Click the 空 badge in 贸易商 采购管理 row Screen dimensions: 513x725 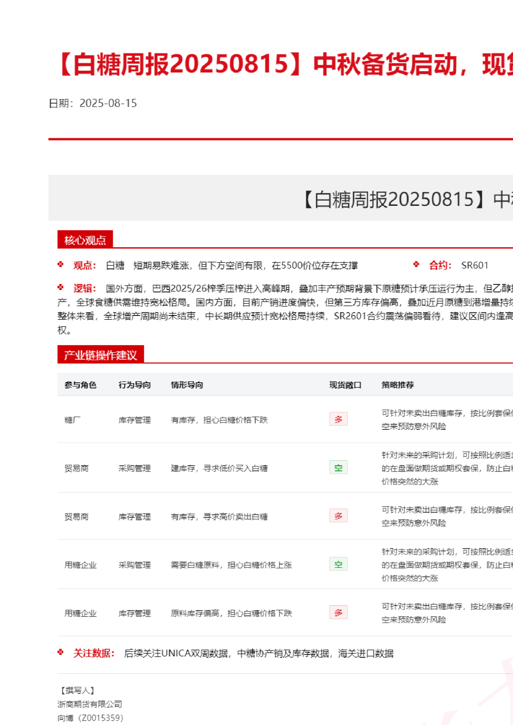coord(338,467)
